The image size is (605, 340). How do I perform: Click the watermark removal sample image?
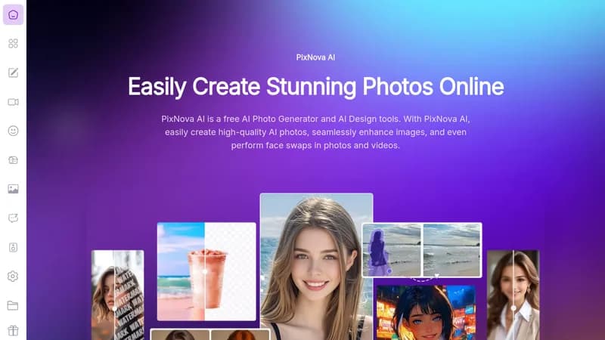[x=118, y=295]
